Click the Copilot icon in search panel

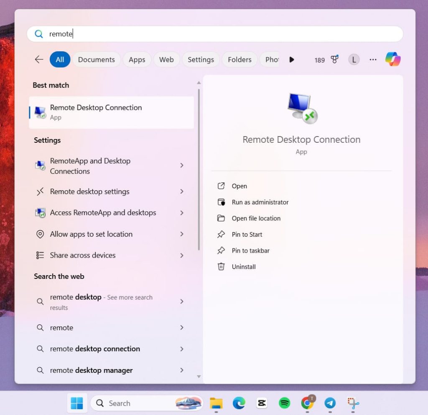[x=392, y=59]
